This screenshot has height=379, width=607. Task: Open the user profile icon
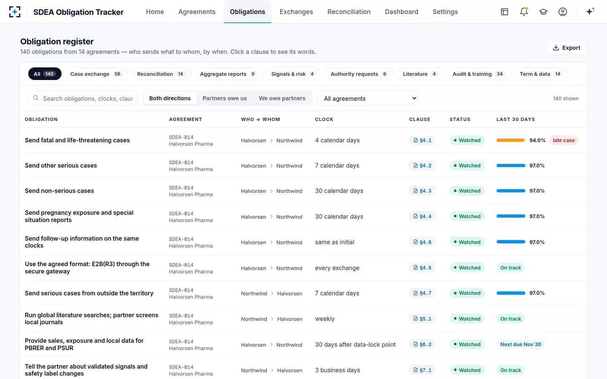(x=563, y=12)
